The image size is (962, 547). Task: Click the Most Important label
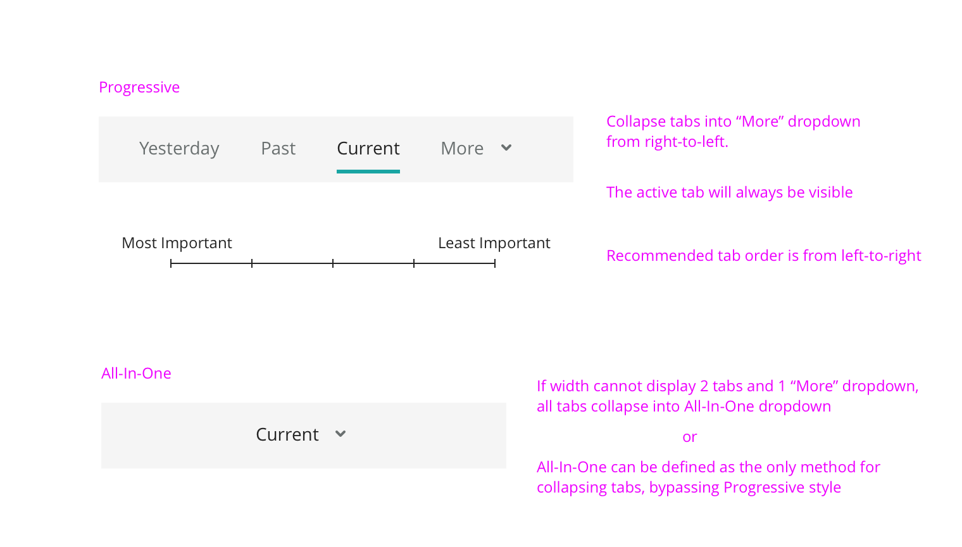click(x=177, y=243)
